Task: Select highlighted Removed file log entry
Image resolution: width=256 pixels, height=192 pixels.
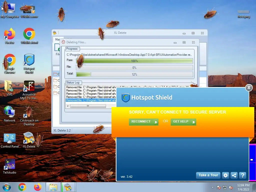Action: click(91, 100)
